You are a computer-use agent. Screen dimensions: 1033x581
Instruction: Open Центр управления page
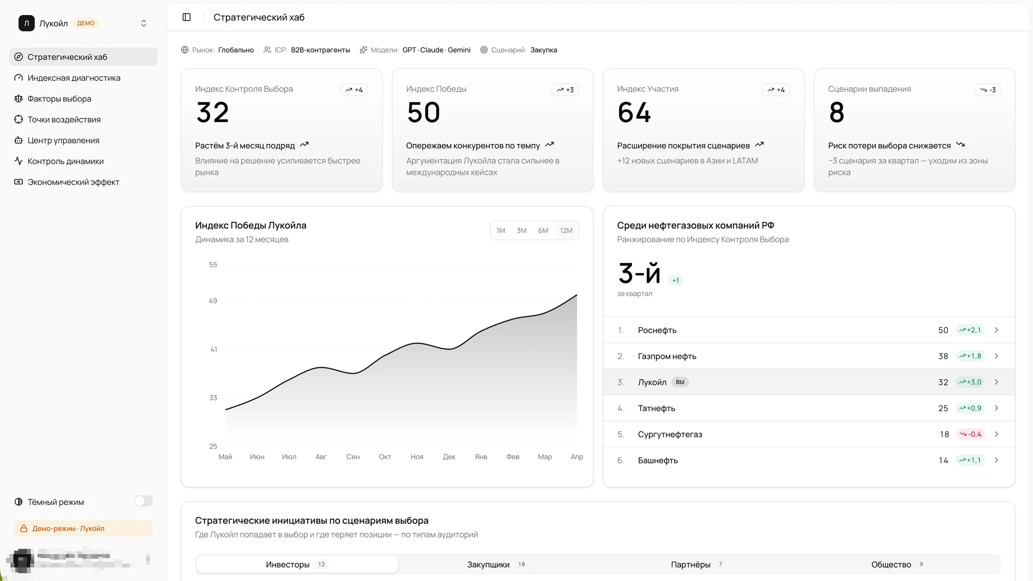(84, 140)
